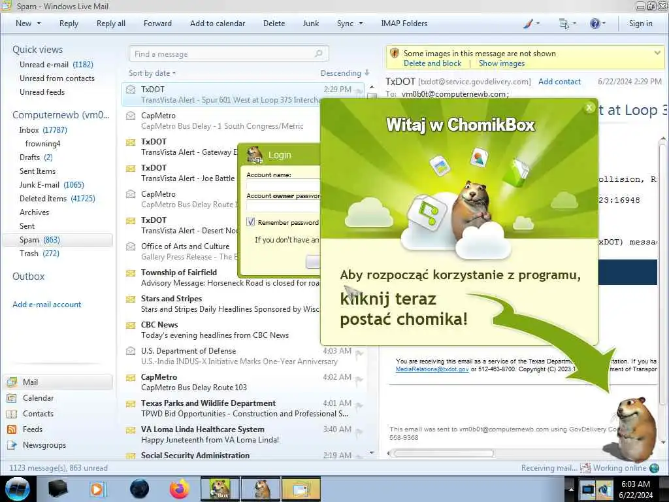This screenshot has width=669, height=502.
Task: Select the Inbox (17787) folder
Action: pyautogui.click(x=43, y=130)
